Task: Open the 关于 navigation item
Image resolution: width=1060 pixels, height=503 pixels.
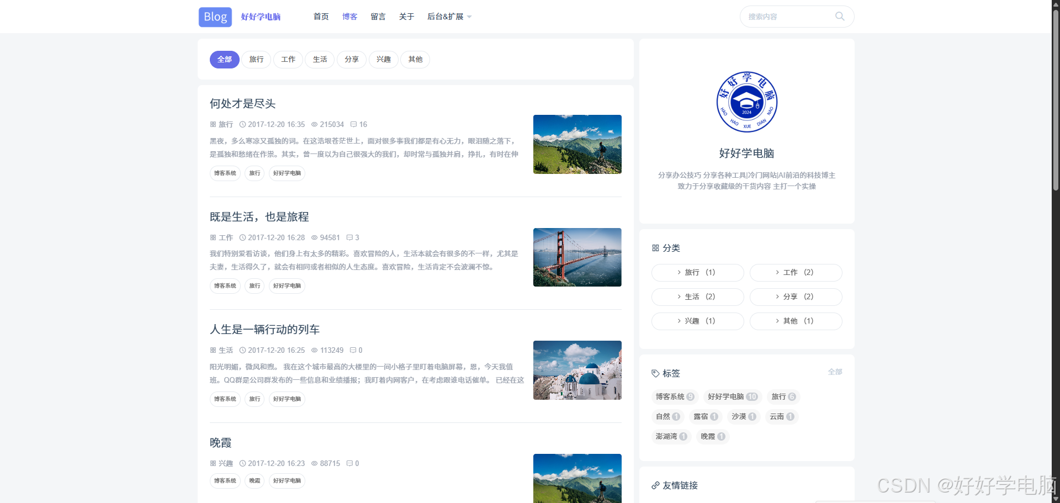Action: [x=406, y=17]
